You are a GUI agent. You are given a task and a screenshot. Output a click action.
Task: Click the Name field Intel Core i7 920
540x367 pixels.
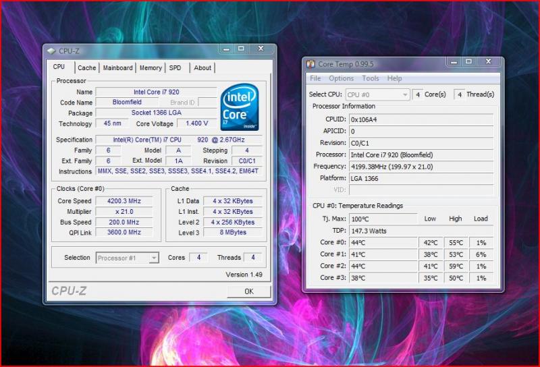(157, 92)
